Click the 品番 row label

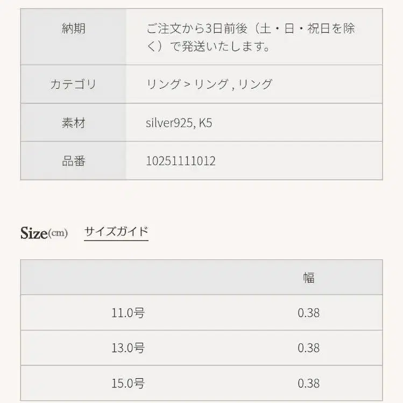pyautogui.click(x=74, y=161)
